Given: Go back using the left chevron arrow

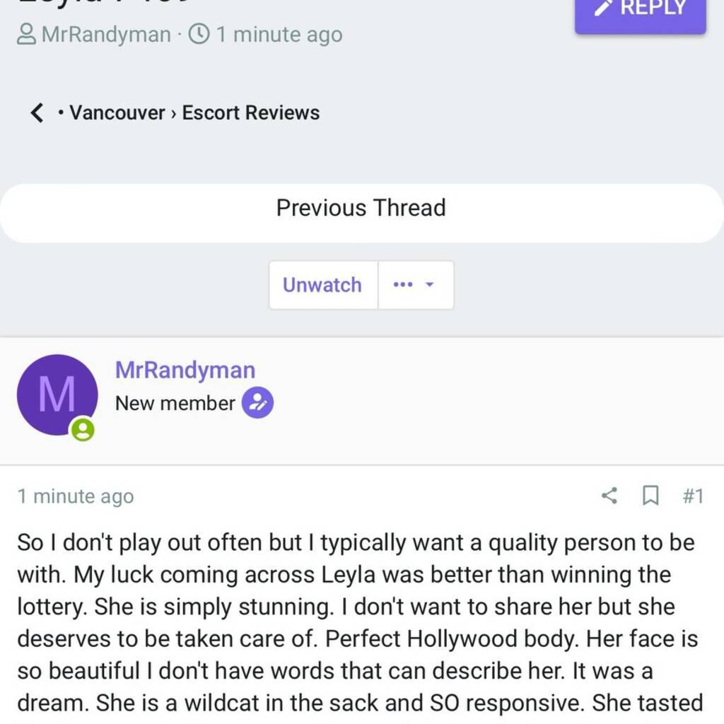Looking at the screenshot, I should [37, 112].
